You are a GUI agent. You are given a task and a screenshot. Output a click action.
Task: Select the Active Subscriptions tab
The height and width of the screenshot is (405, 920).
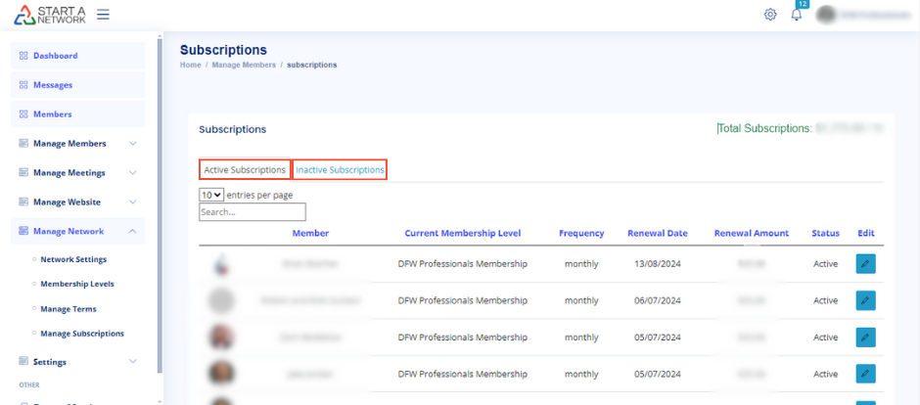click(x=245, y=170)
